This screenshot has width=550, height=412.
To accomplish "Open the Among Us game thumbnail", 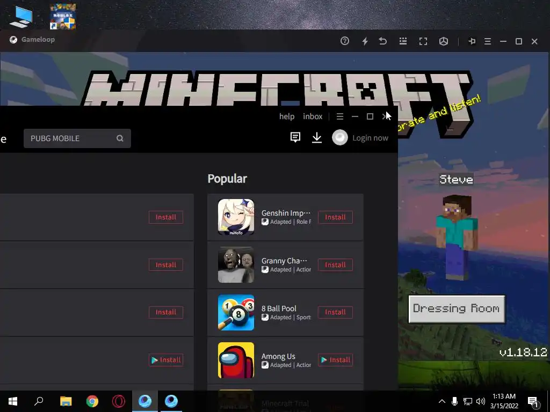I will (x=236, y=360).
